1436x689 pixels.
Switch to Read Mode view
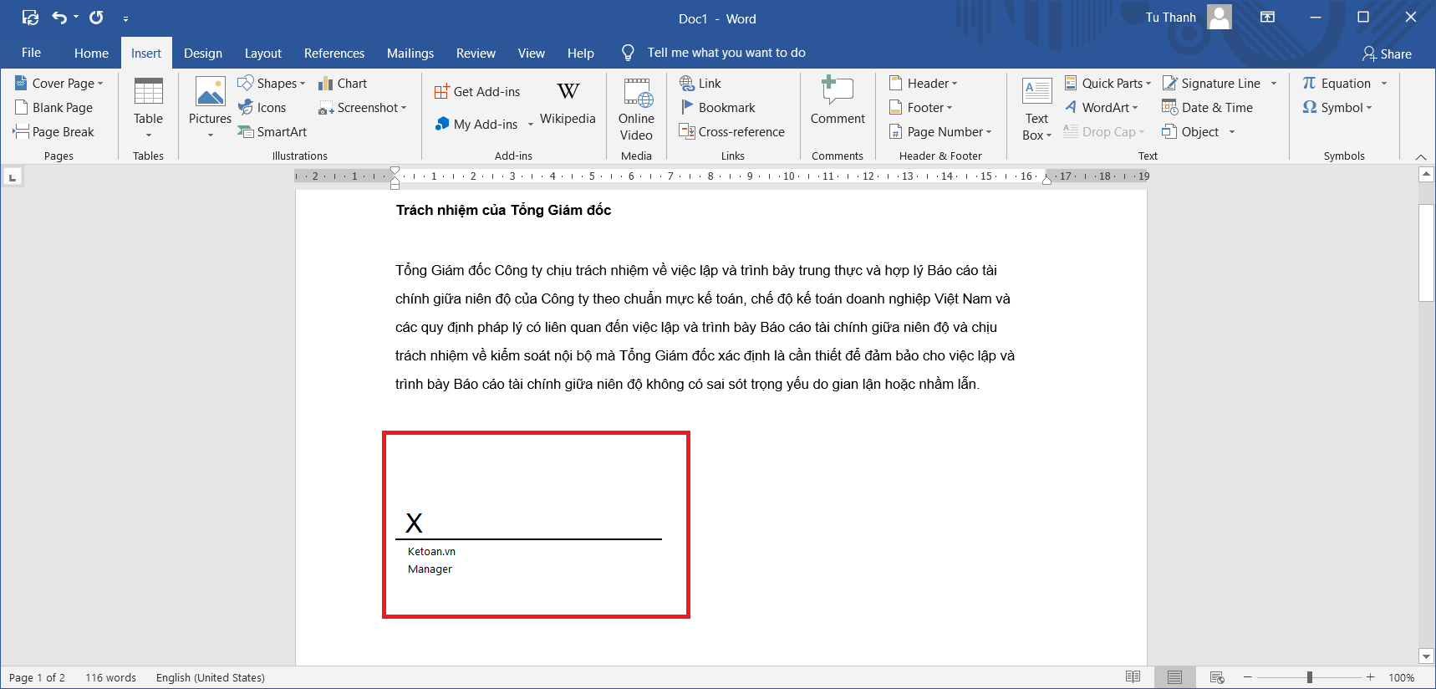click(x=1133, y=677)
